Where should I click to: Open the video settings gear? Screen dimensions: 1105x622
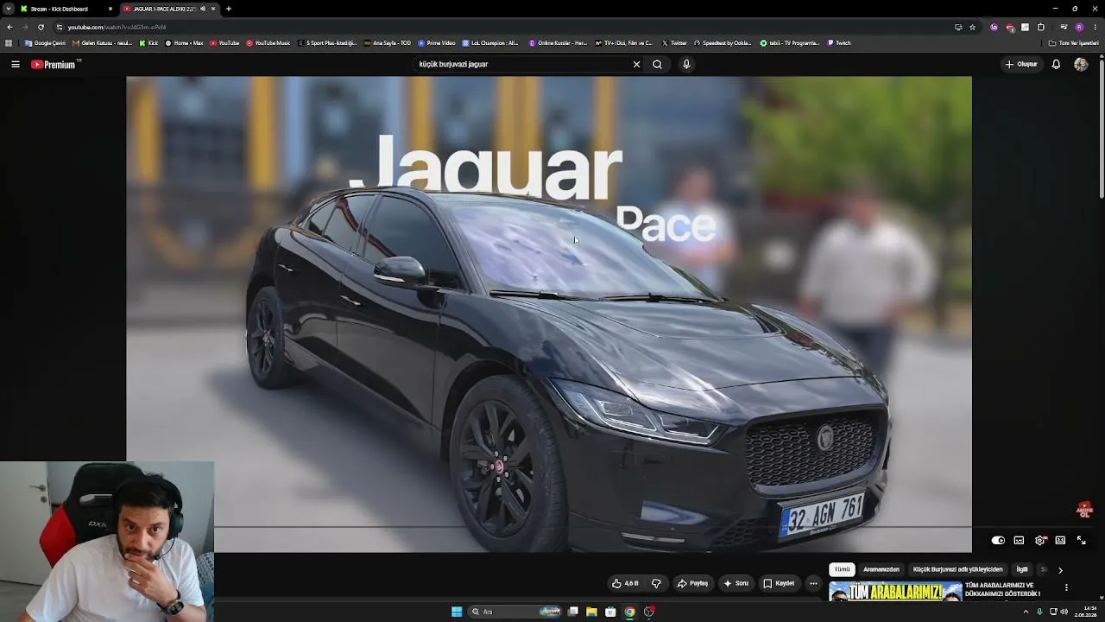pos(1039,540)
